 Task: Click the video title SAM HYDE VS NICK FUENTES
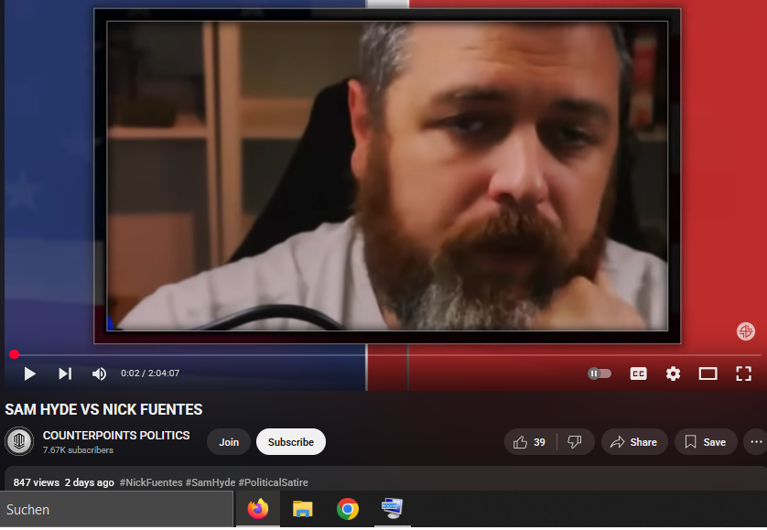coord(103,409)
